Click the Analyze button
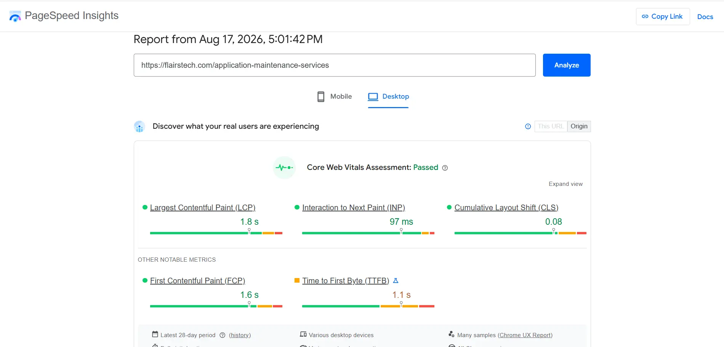The image size is (724, 347). (567, 65)
